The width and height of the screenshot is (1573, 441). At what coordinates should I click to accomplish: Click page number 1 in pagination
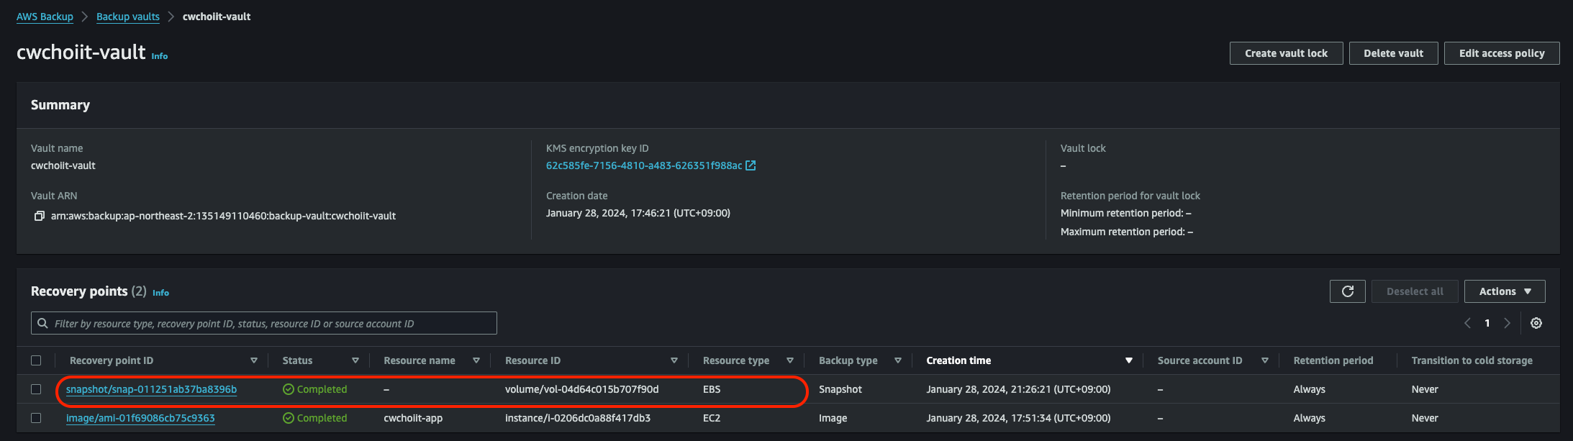click(x=1487, y=323)
